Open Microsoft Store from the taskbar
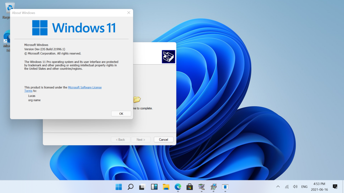Screen dimensions: 344x193 [190, 187]
